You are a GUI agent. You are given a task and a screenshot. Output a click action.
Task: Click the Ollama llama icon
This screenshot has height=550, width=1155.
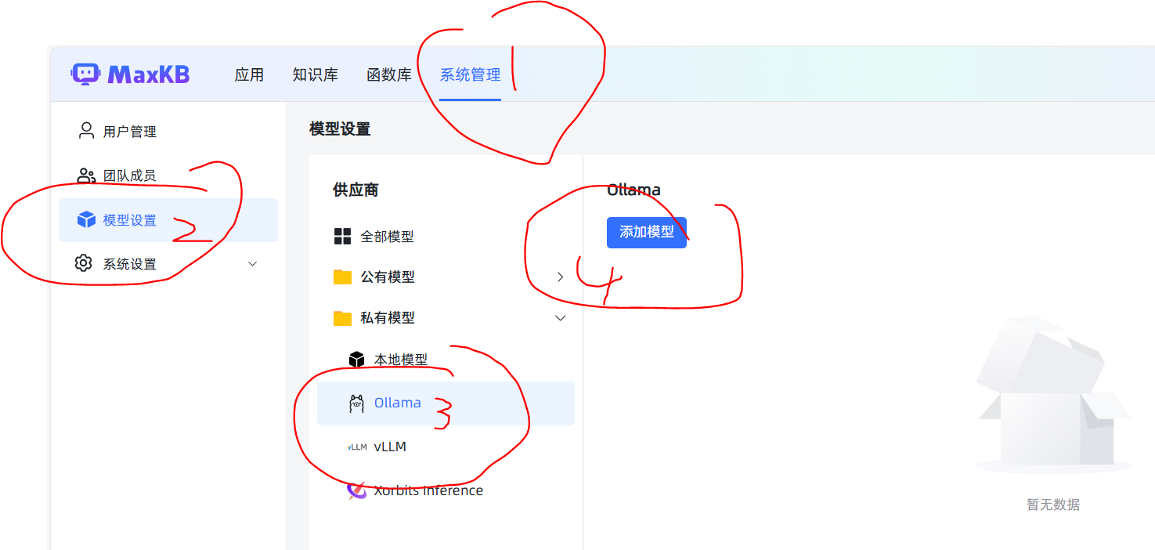click(356, 402)
